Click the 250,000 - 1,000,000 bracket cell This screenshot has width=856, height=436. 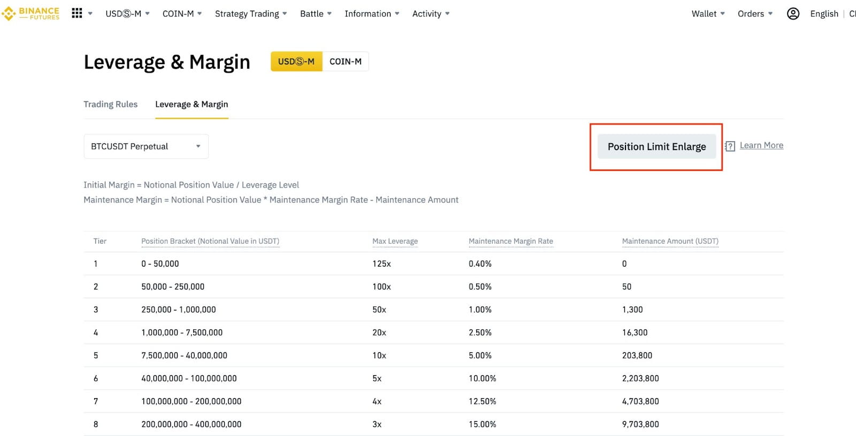[x=179, y=310]
